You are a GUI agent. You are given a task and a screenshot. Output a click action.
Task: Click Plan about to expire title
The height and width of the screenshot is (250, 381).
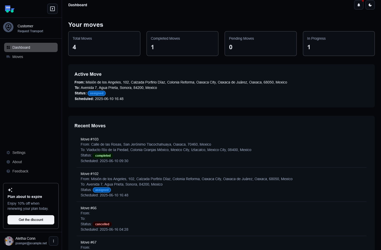click(25, 197)
